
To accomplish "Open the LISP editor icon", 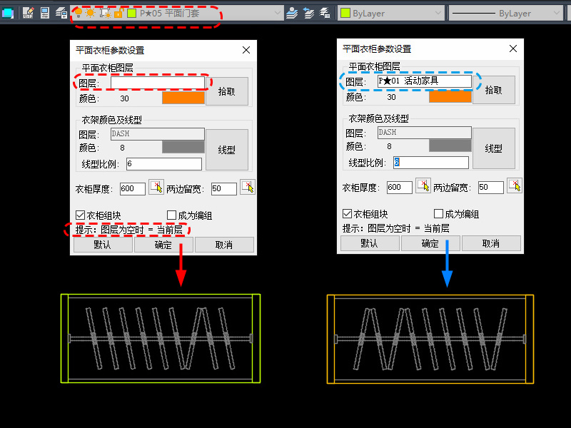I will pos(28,14).
